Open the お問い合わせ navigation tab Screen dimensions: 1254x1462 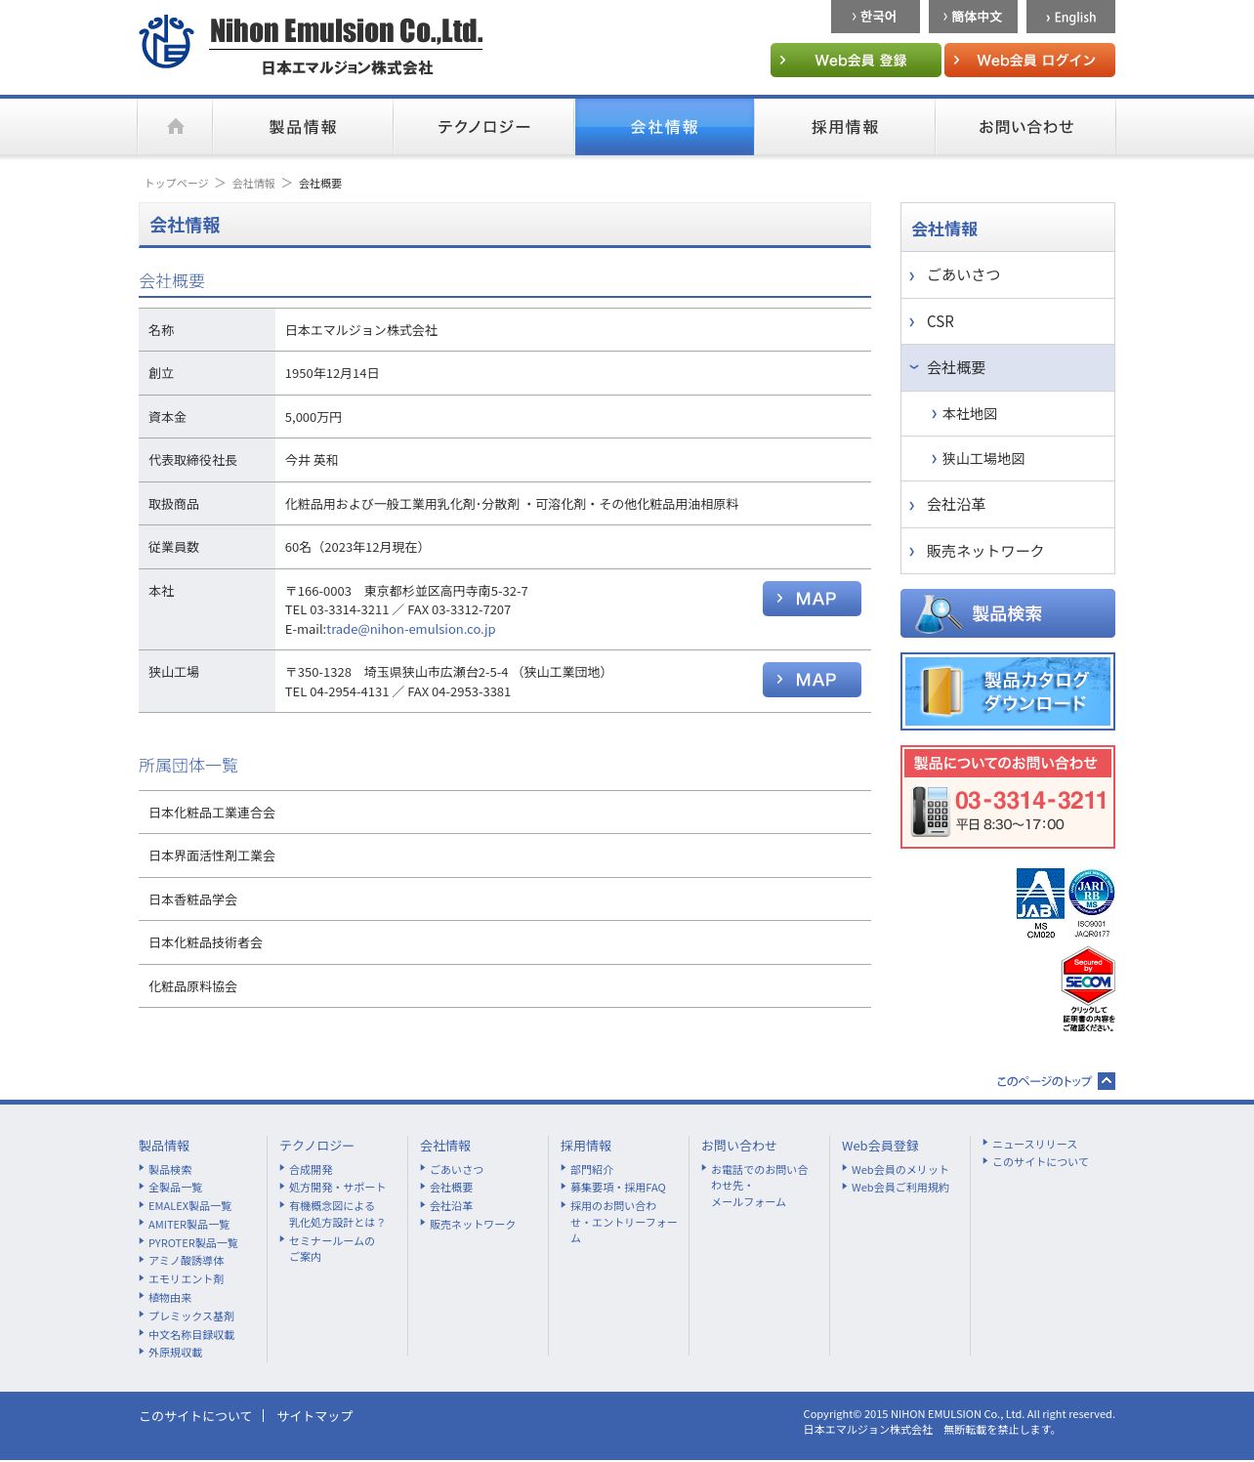pos(1025,127)
